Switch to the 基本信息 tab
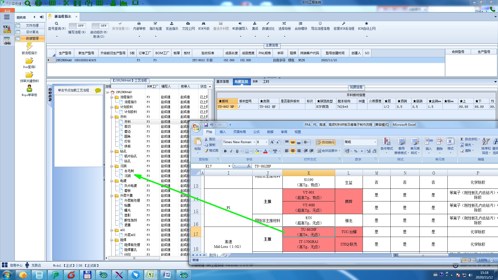 click(223, 81)
